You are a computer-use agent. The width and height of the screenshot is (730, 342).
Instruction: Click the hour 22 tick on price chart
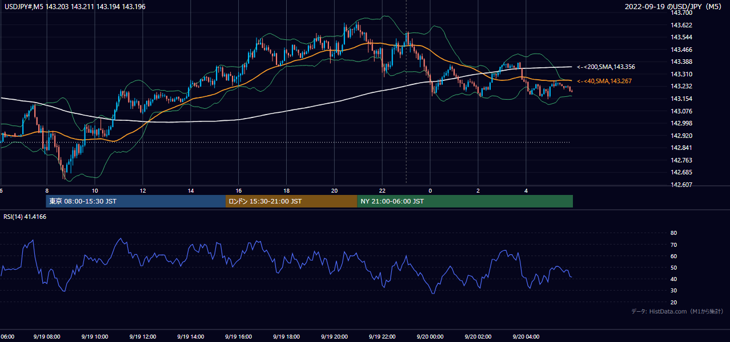pyautogui.click(x=383, y=190)
